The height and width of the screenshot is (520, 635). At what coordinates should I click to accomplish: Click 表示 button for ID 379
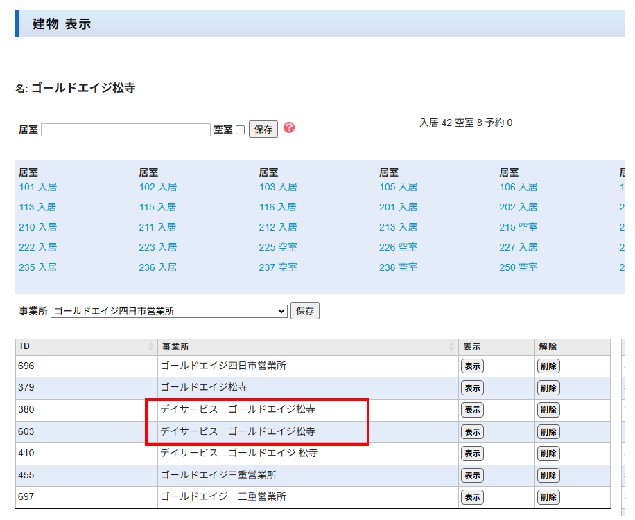pos(472,388)
